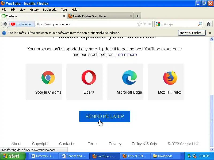Click the page scrollbar down arrow
The width and height of the screenshot is (214, 160).
(212, 150)
